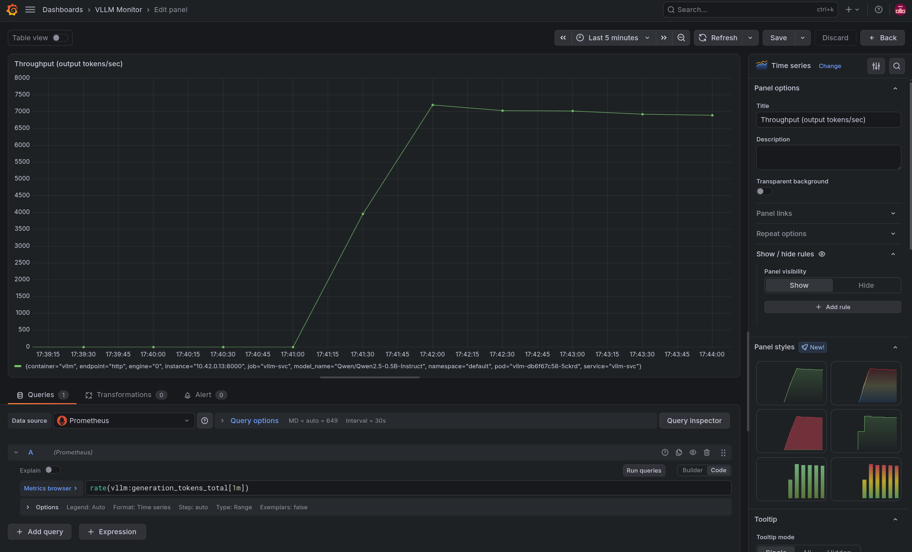912x552 pixels.
Task: Click the Time series visualization icon
Action: click(761, 66)
